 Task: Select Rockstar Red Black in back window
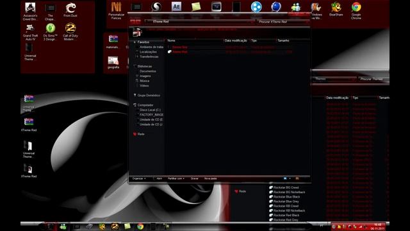click(x=286, y=216)
